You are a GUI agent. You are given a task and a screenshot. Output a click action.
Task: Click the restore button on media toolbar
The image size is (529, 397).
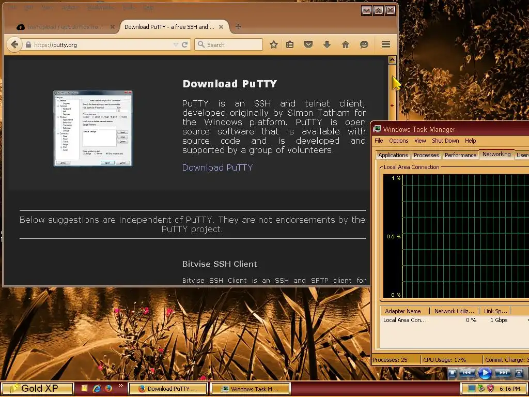click(x=519, y=373)
